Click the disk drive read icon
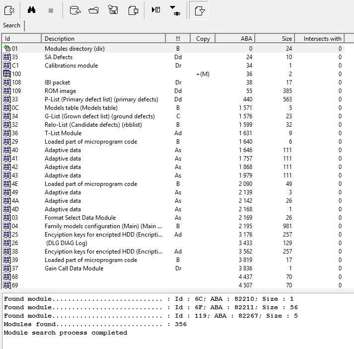The image size is (354, 349). 74,10
